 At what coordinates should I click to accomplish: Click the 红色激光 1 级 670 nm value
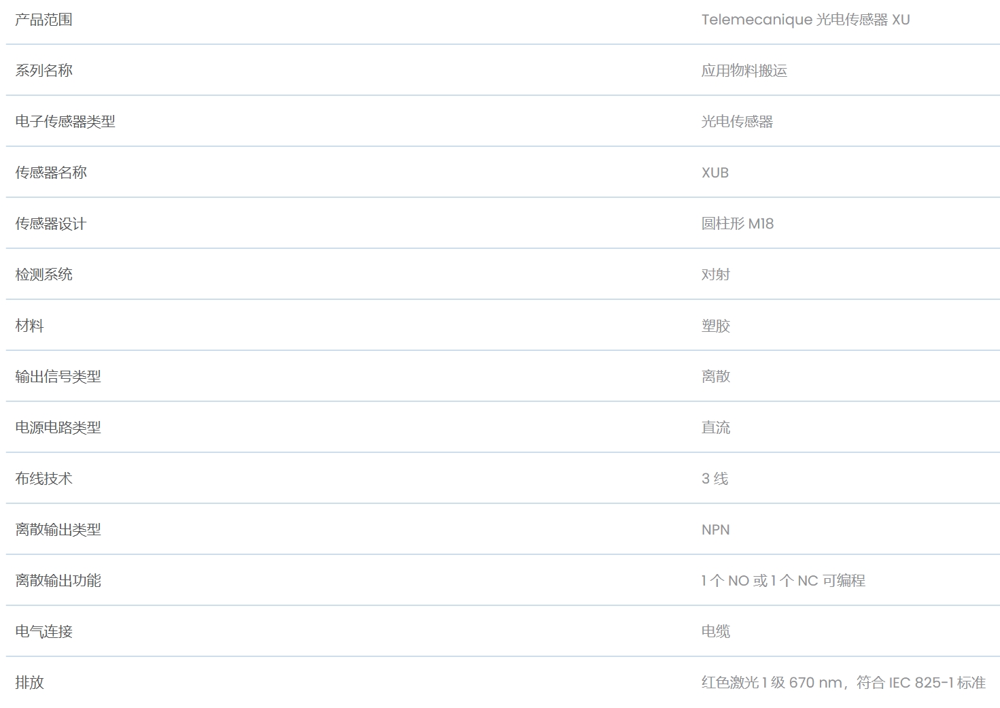[772, 682]
